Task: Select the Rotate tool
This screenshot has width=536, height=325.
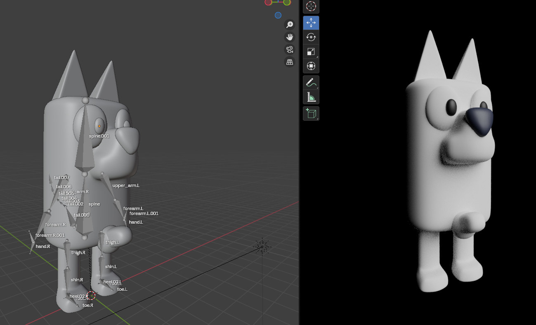Action: (311, 37)
